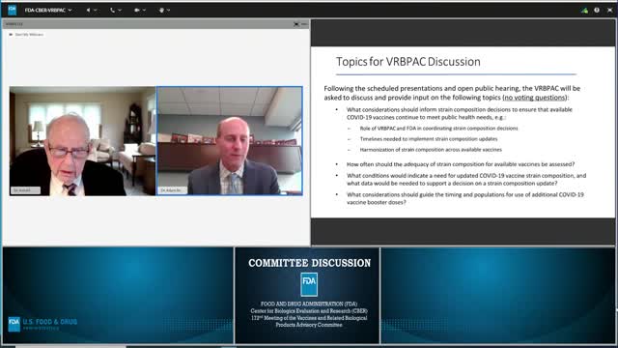Check the green connection status indicator
Screen dimensions: 618x348
[584, 11]
